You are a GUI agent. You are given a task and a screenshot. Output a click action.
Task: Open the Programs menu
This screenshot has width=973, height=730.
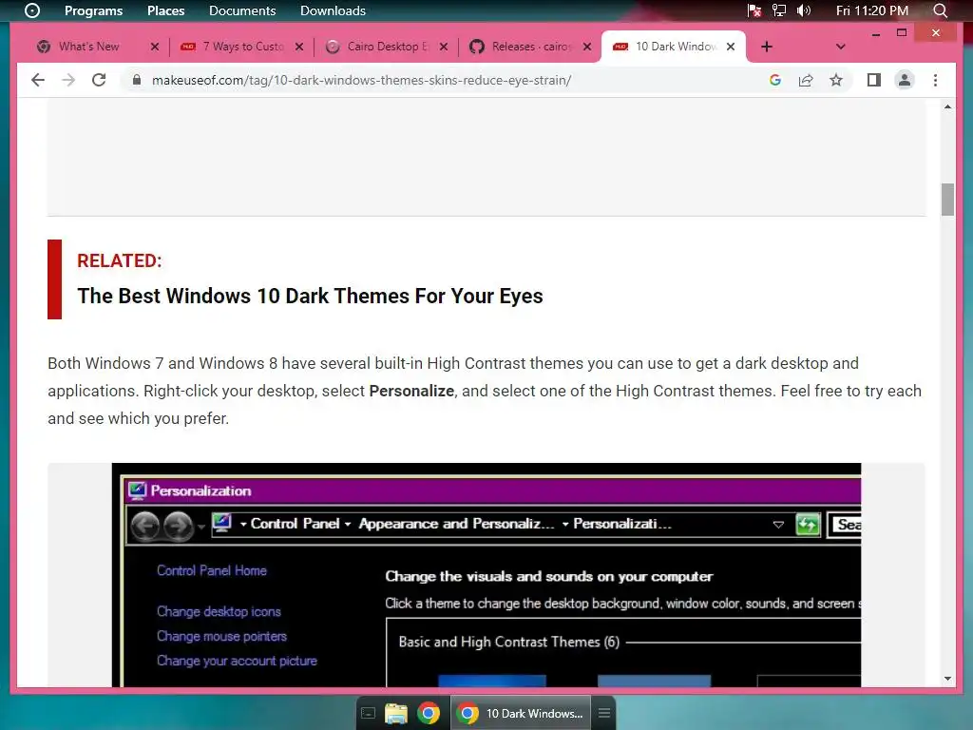[x=94, y=10]
